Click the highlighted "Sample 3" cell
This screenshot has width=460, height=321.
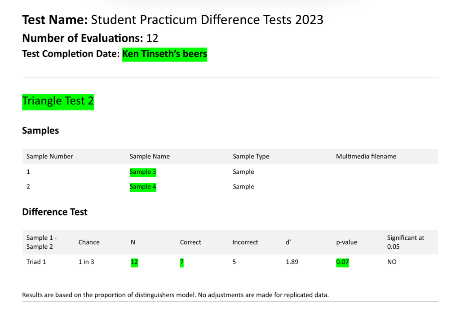pos(143,172)
